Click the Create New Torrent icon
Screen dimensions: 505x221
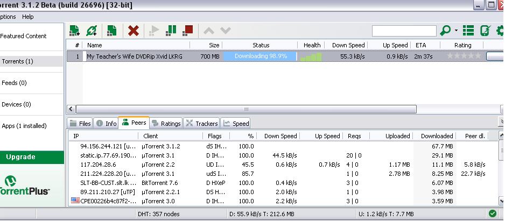coord(112,31)
